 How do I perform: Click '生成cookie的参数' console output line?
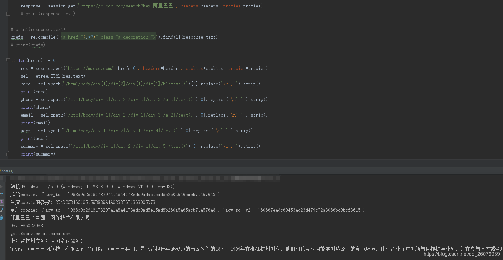tap(83, 202)
